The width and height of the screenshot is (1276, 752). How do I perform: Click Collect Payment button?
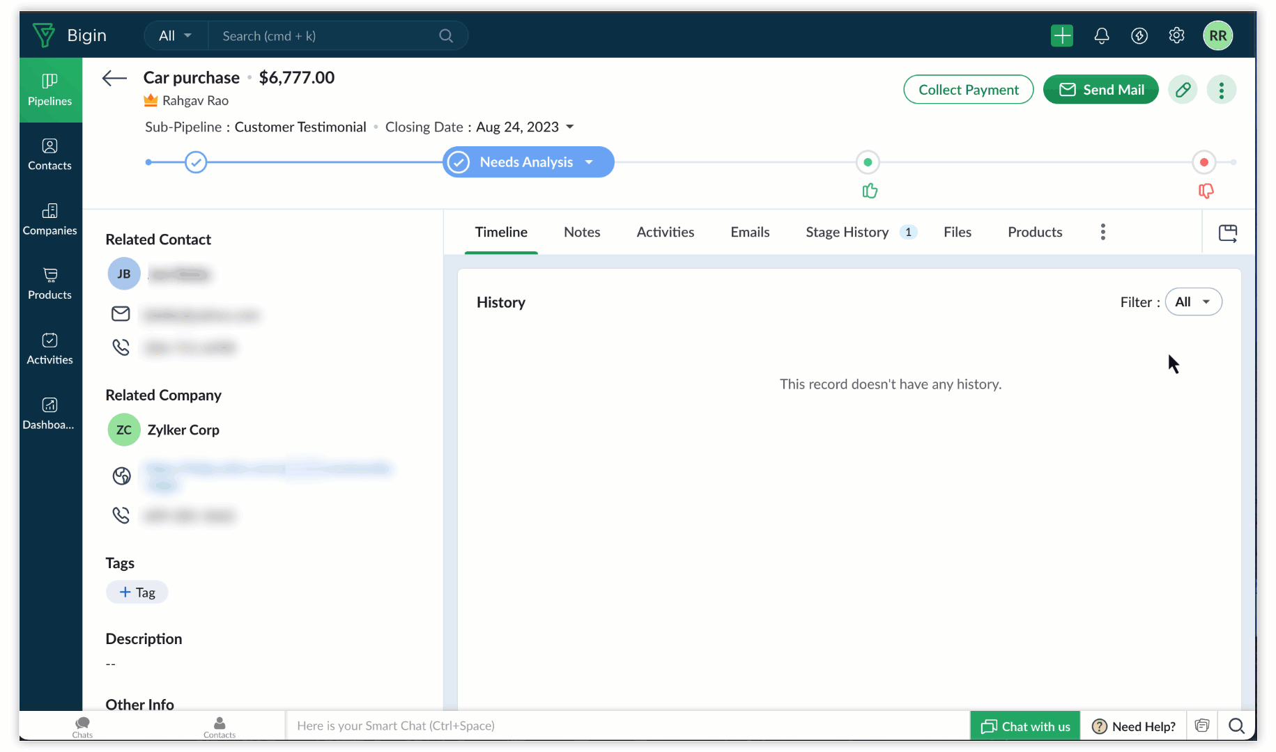click(x=969, y=90)
